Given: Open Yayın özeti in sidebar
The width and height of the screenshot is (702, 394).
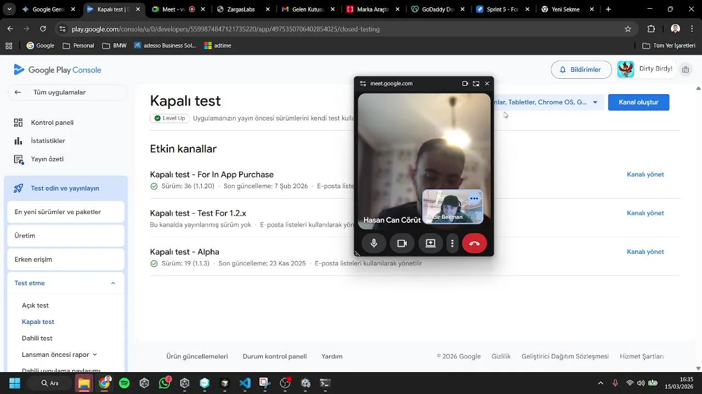Looking at the screenshot, I should (47, 159).
